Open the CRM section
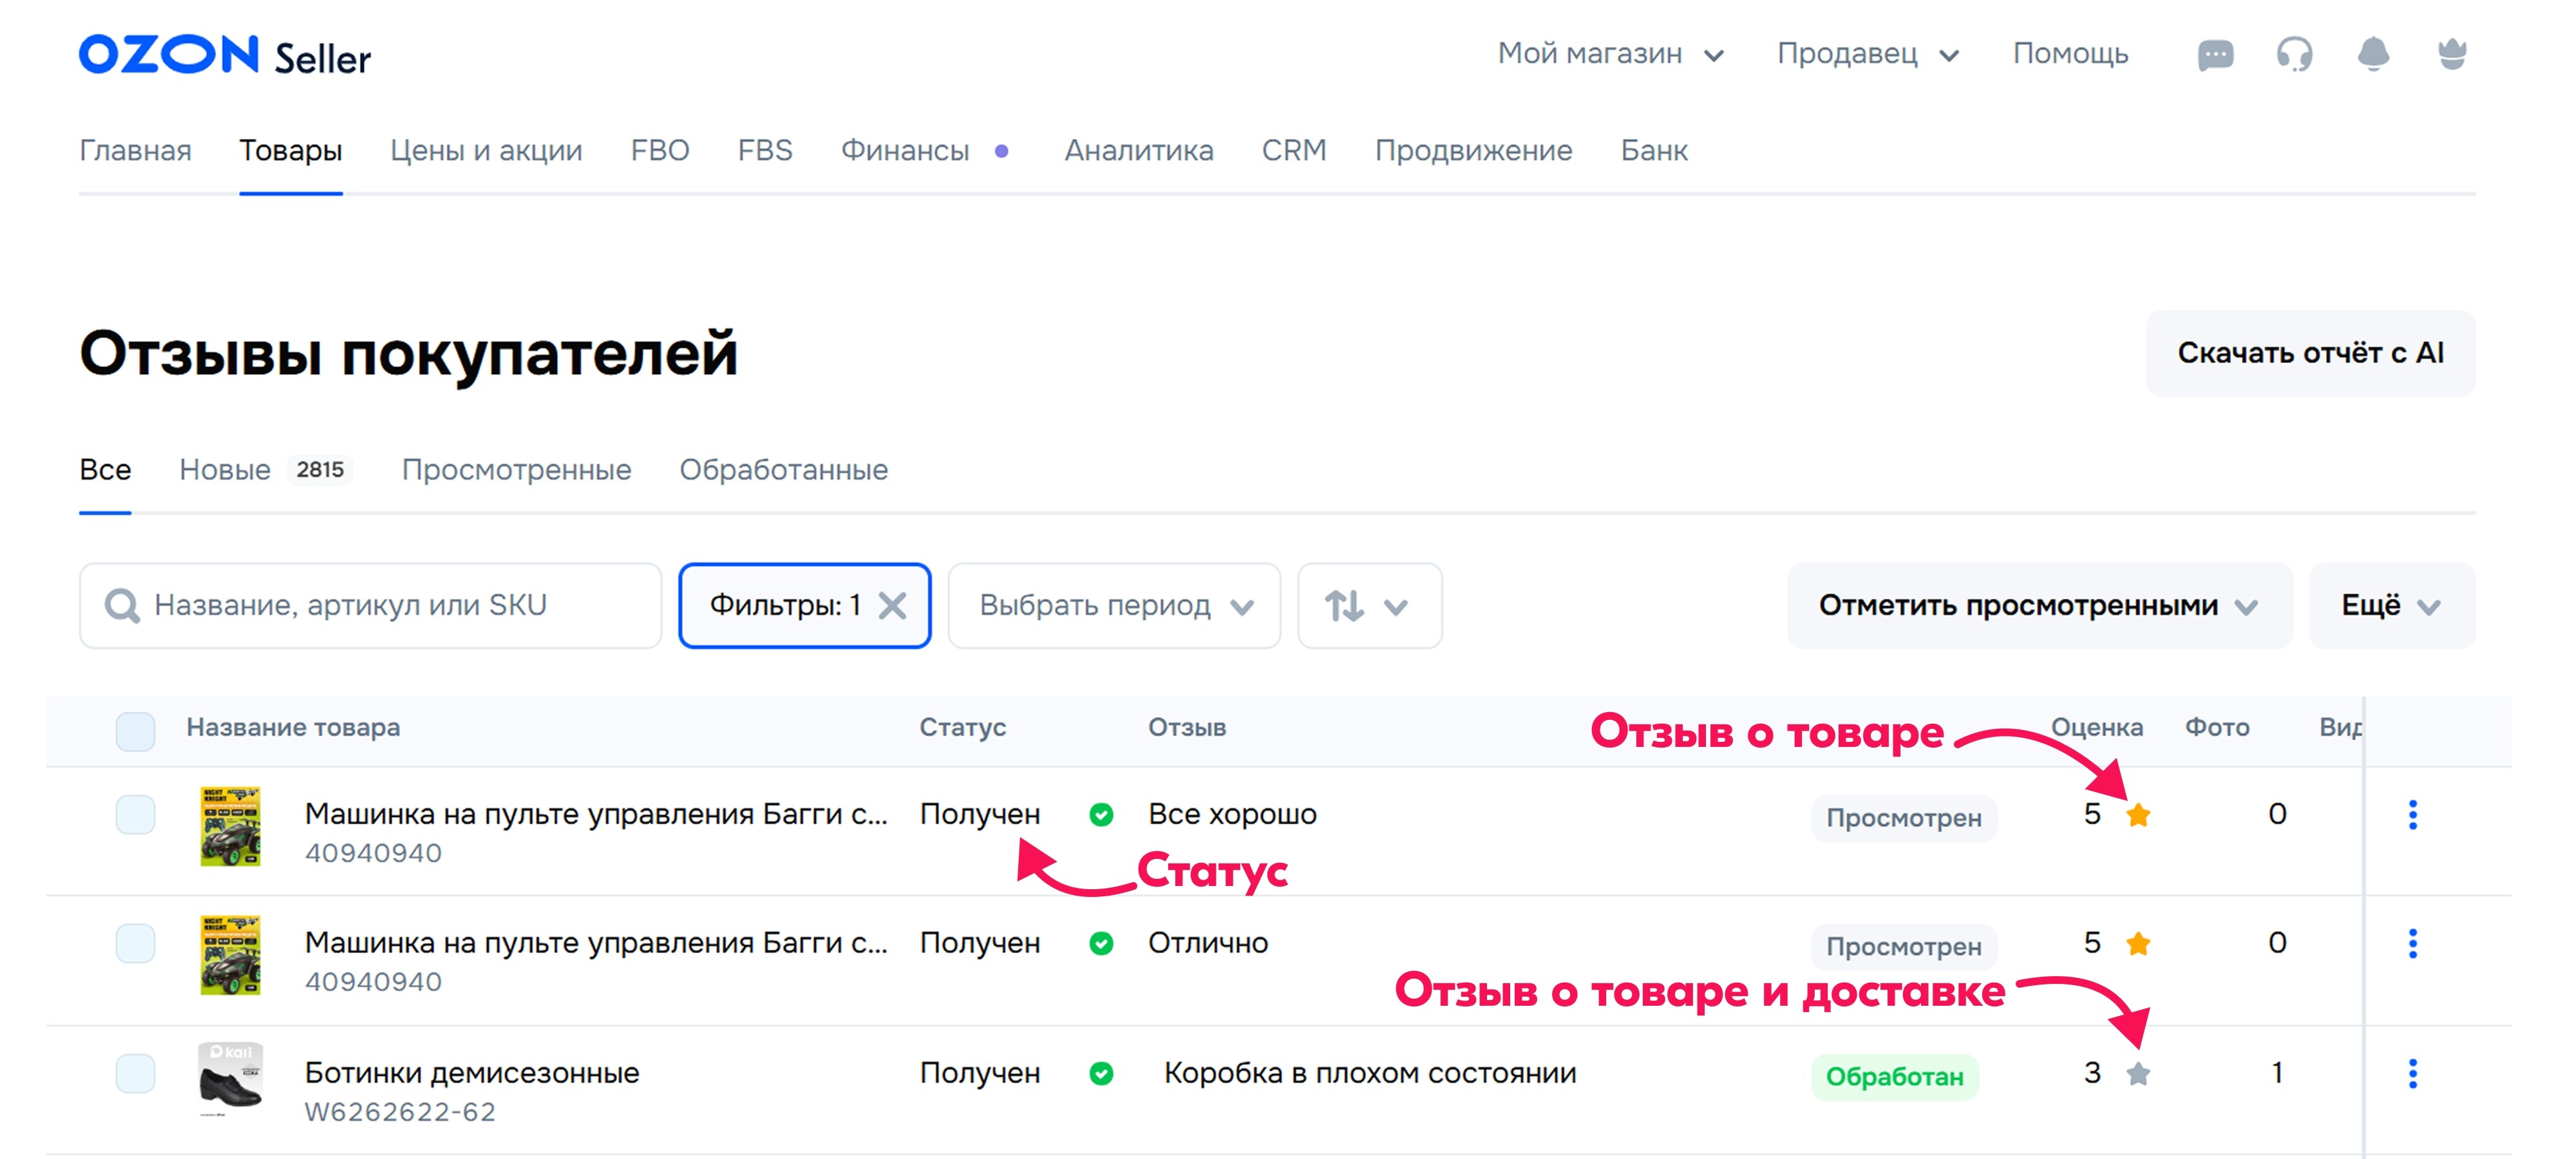The height and width of the screenshot is (1159, 2576). pyautogui.click(x=1294, y=150)
